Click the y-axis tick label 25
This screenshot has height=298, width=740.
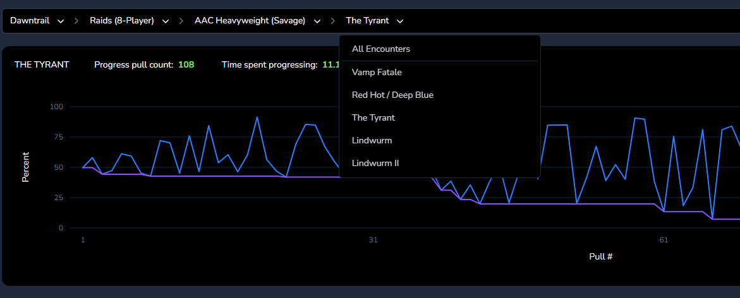(x=58, y=198)
